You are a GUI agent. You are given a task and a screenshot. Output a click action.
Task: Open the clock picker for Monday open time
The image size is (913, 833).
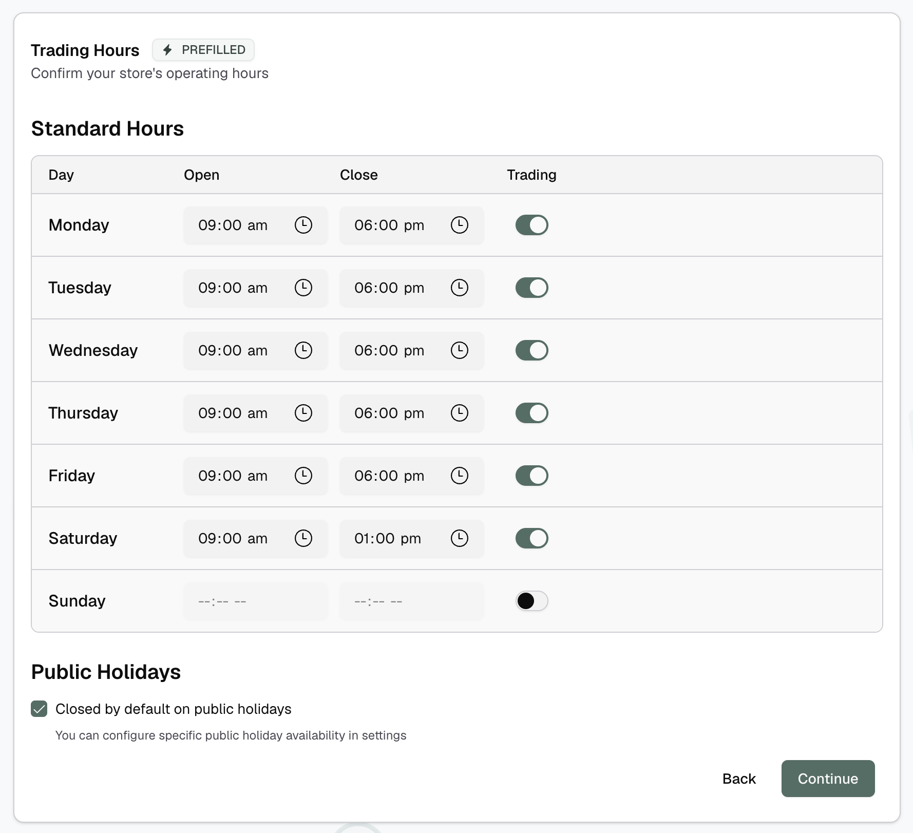pos(303,225)
